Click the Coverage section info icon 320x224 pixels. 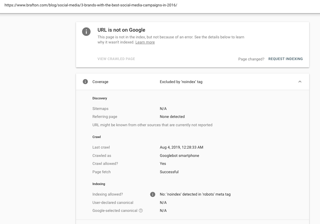pos(85,82)
